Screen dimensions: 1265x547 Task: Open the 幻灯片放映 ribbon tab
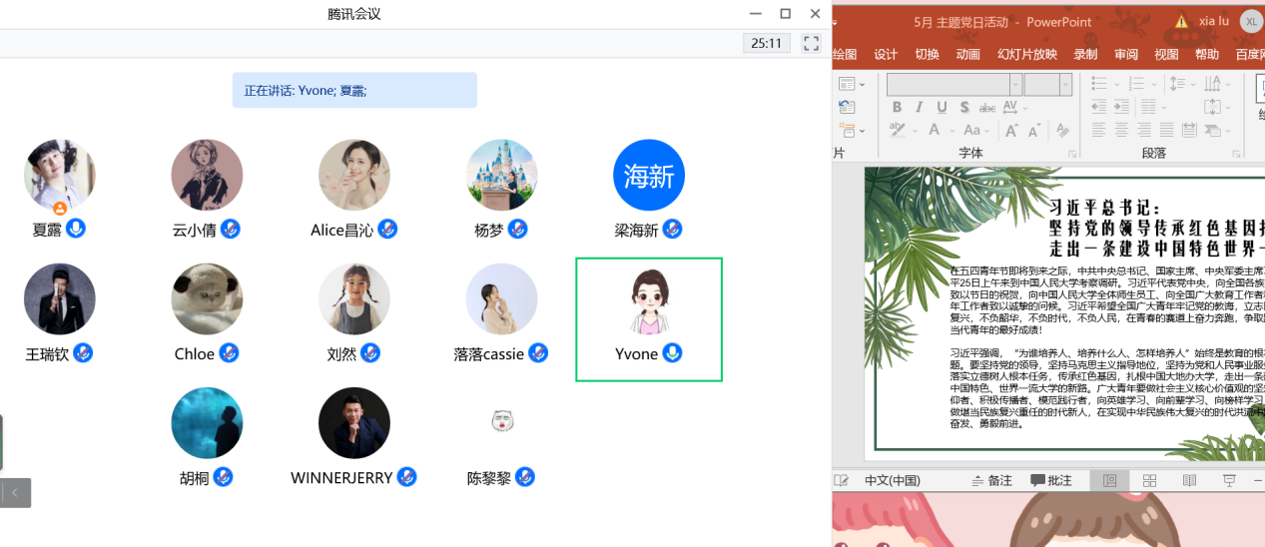[x=1026, y=54]
